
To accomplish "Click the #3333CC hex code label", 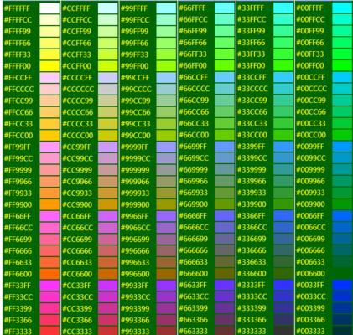I will point(252,296).
